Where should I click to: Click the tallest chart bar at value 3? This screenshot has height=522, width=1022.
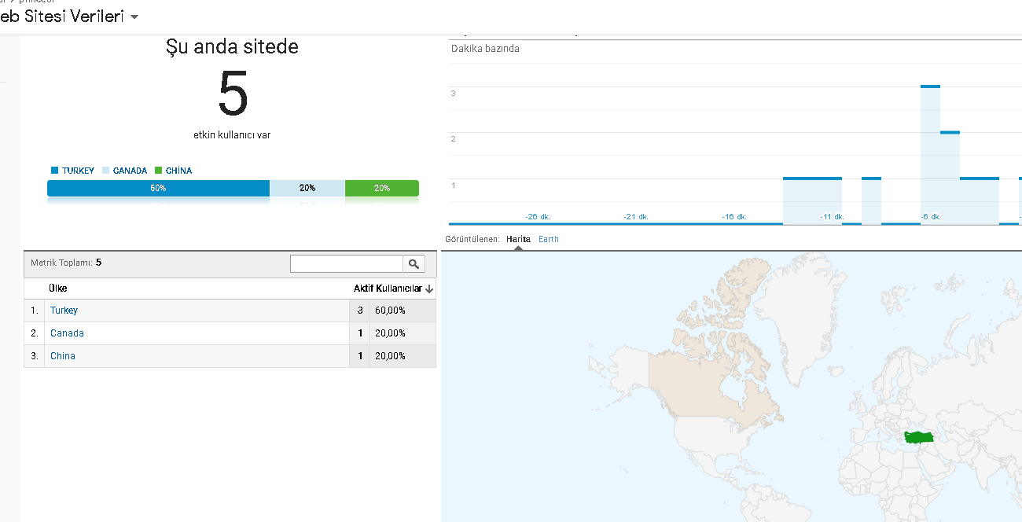(x=930, y=155)
